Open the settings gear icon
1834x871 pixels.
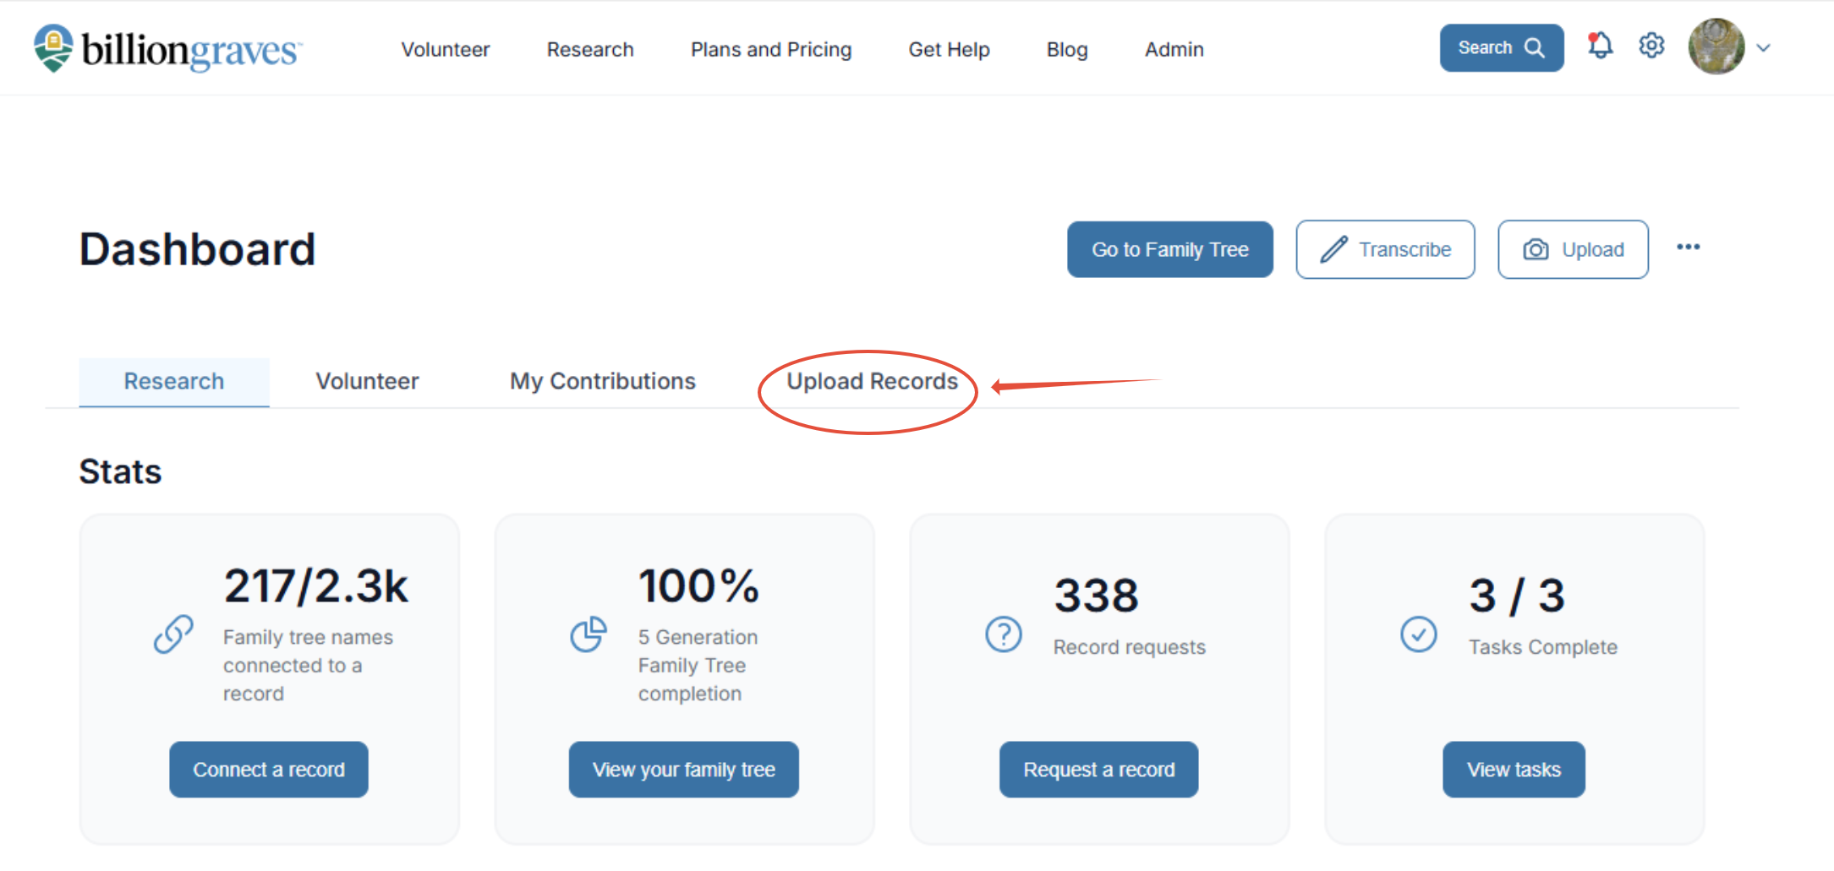point(1651,46)
